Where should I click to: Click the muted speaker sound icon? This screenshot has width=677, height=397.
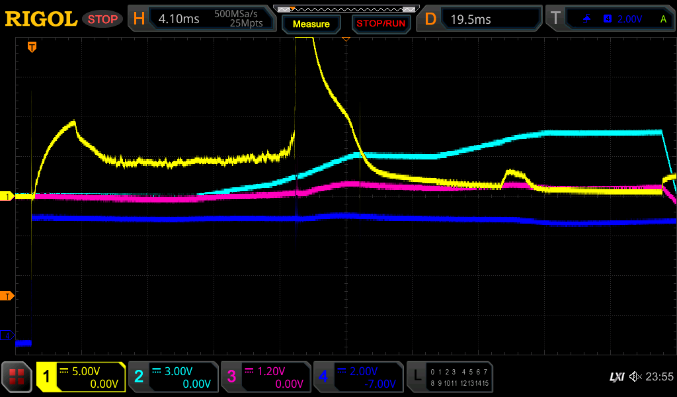[x=635, y=377]
